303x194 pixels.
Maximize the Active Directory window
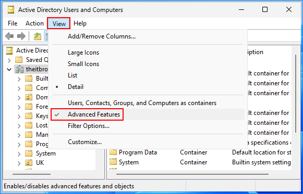[265, 9]
